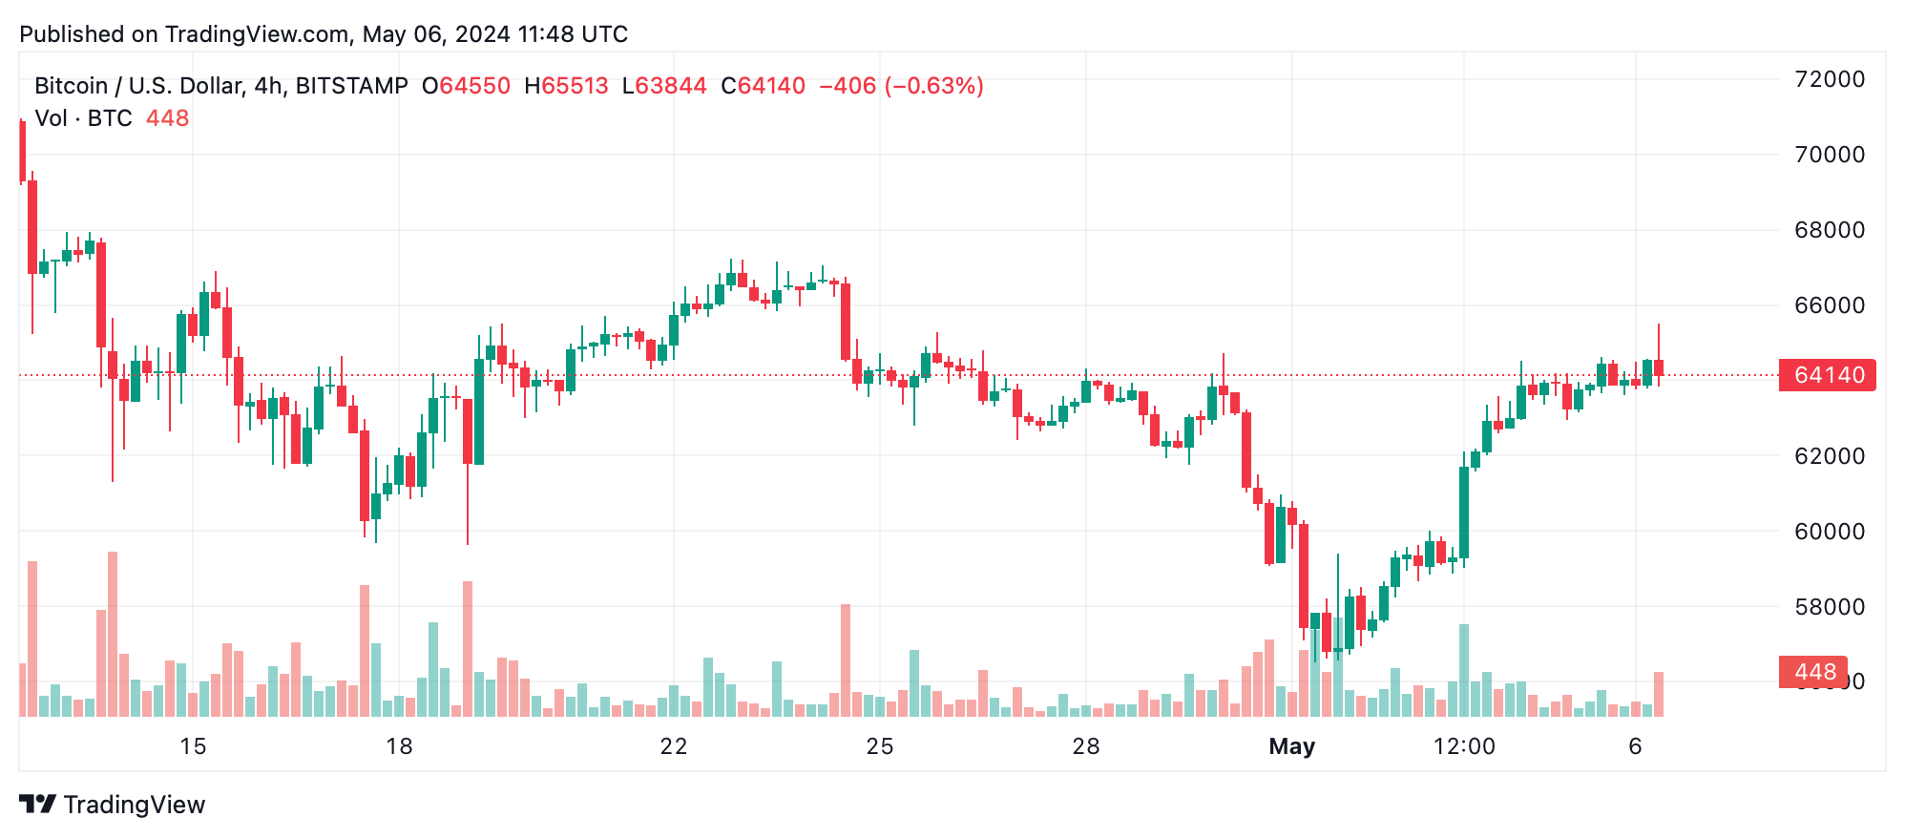The image size is (1905, 838).
Task: Click the −406 (−0.63%) change readout
Action: [x=902, y=86]
